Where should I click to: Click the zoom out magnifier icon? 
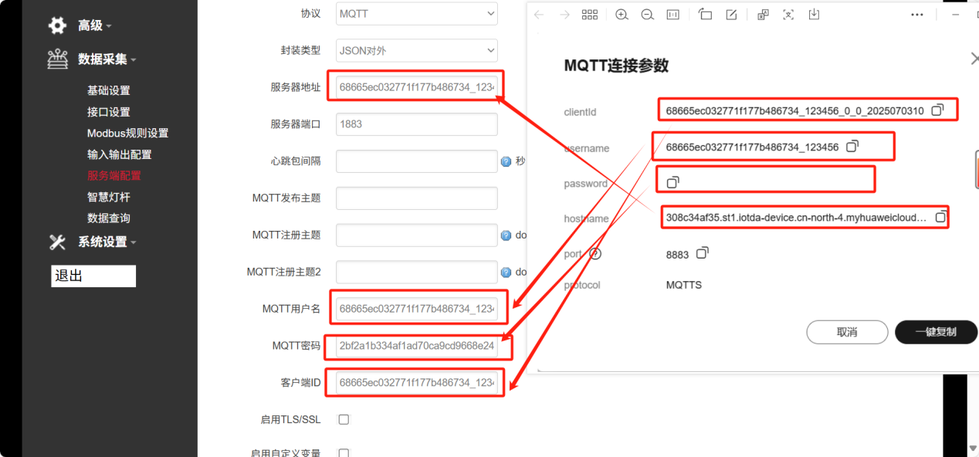pos(648,14)
